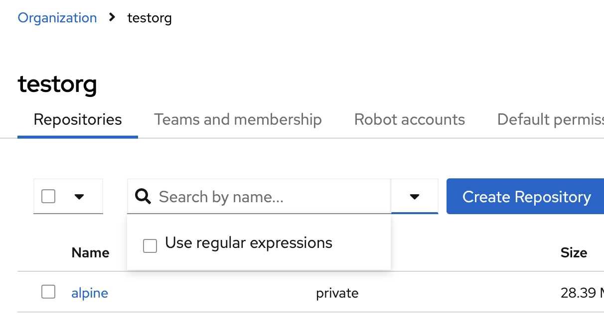
Task: Follow the Organization breadcrumb link
Action: click(57, 18)
